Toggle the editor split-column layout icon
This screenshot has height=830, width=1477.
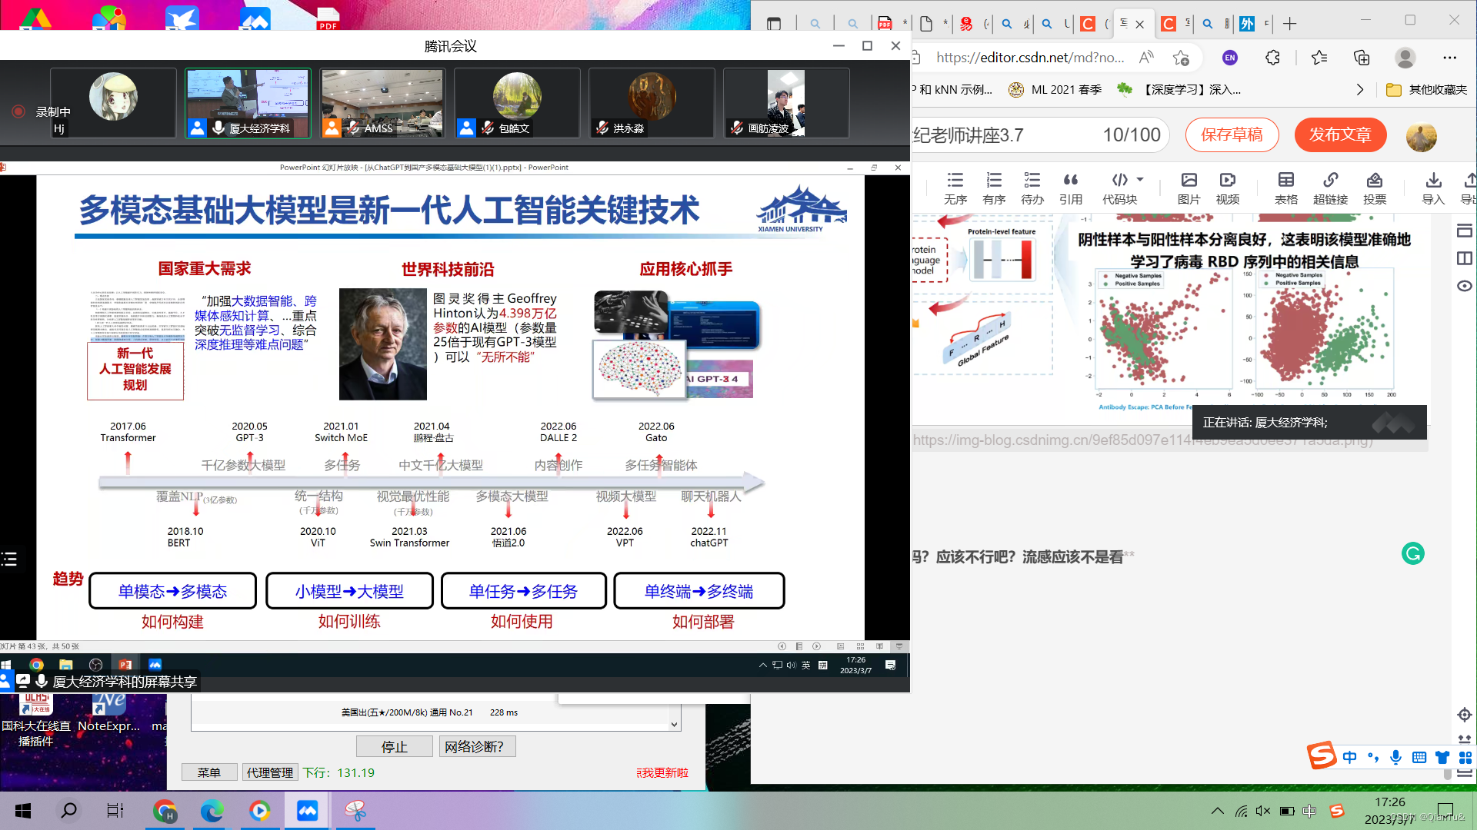[x=1464, y=258]
